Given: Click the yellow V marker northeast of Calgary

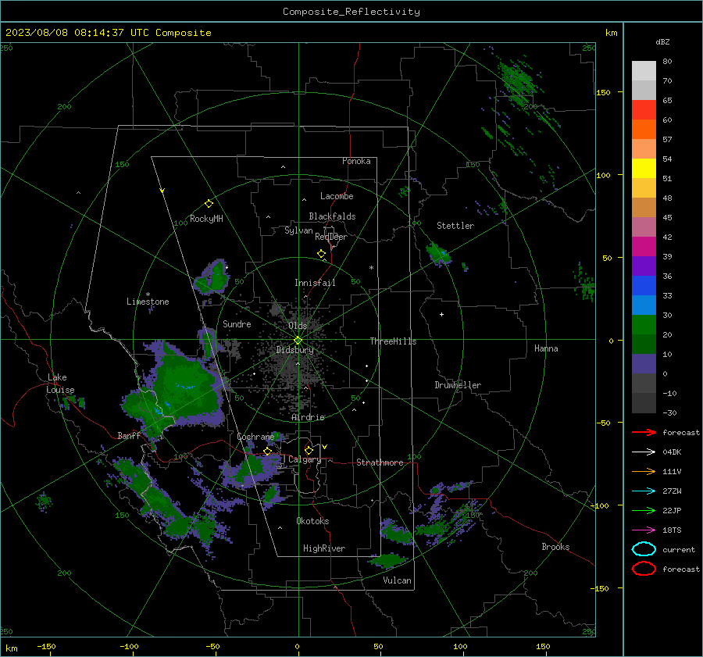Looking at the screenshot, I should pos(325,447).
